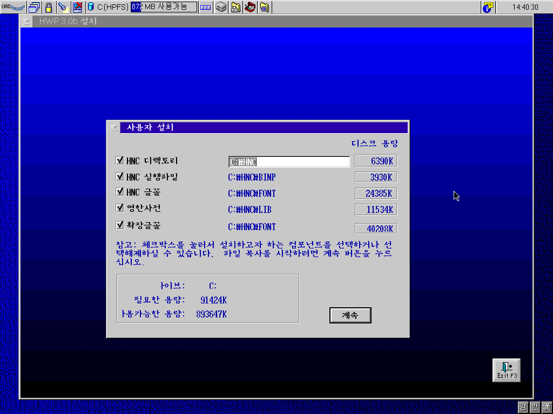Open the printer folder icon in WarpCenter

pyautogui.click(x=235, y=7)
